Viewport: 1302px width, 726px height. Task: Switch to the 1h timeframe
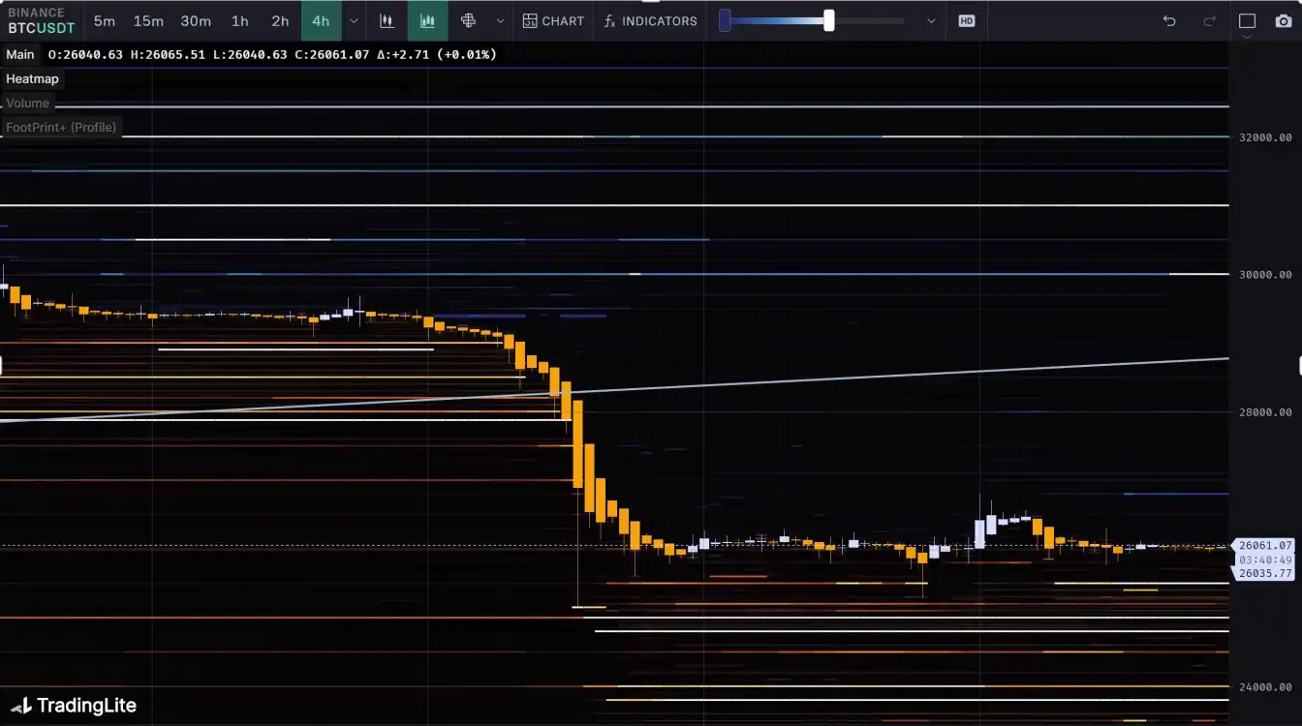pos(239,20)
